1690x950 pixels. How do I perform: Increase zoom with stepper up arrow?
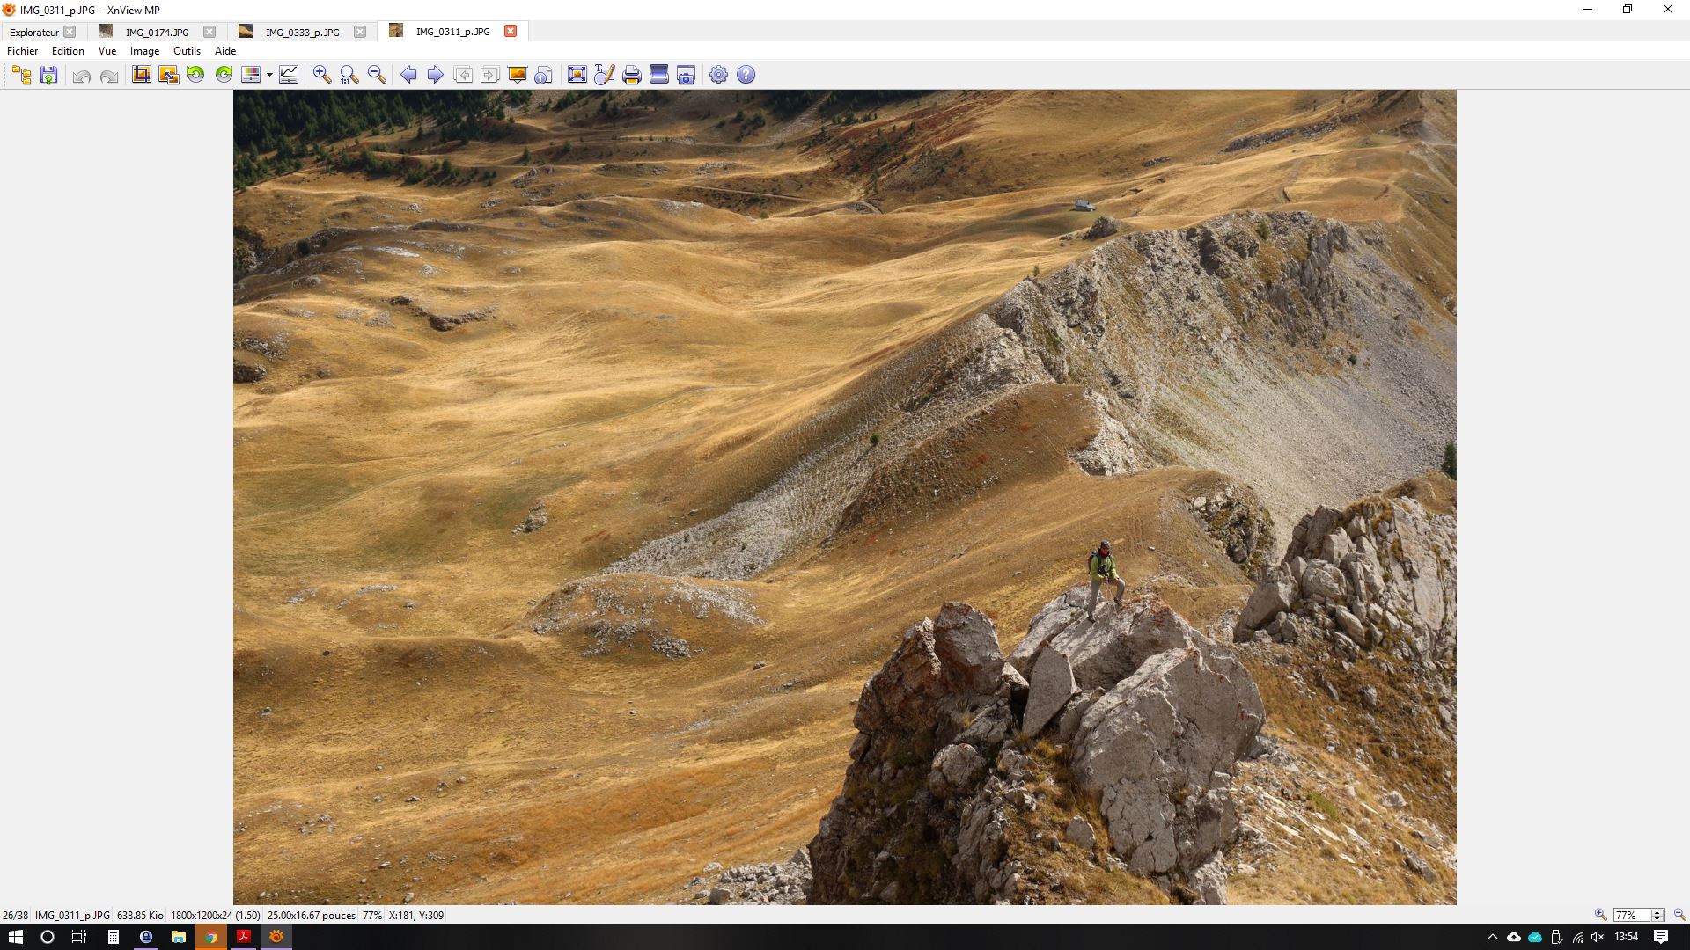click(1657, 911)
